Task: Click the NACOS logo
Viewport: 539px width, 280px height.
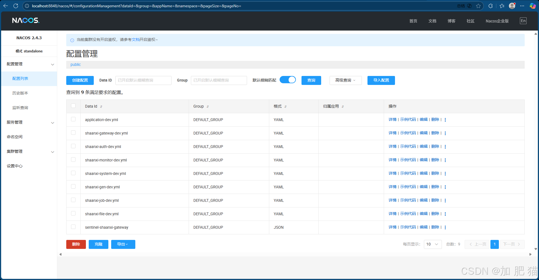Action: 26,20
